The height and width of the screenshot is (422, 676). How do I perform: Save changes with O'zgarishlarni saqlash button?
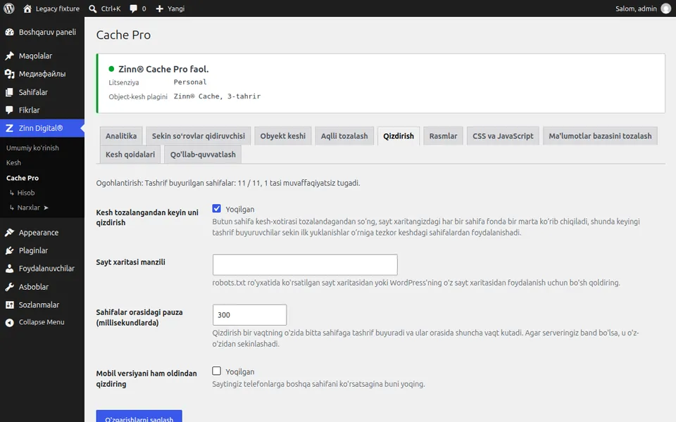tap(139, 417)
